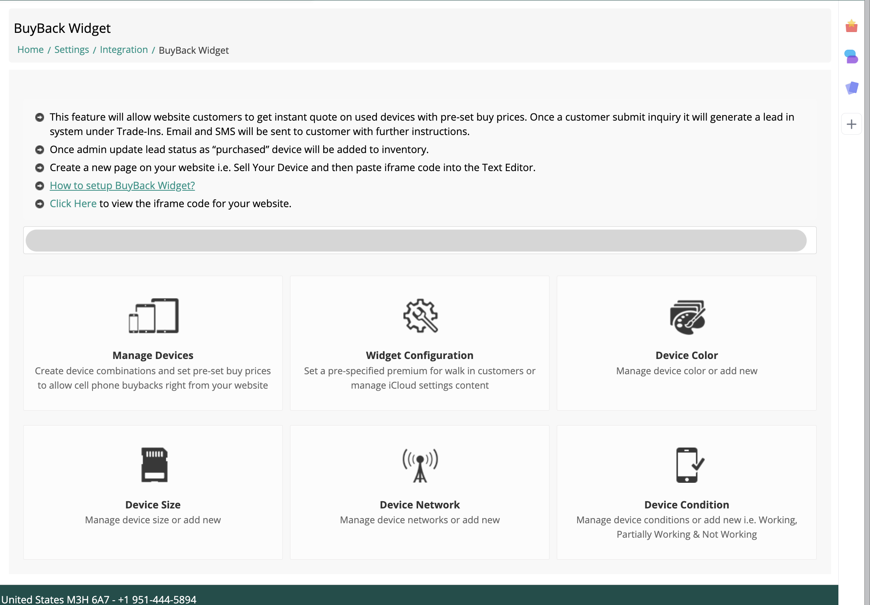
Task: Open Device Condition phone-check icon
Action: click(x=690, y=465)
